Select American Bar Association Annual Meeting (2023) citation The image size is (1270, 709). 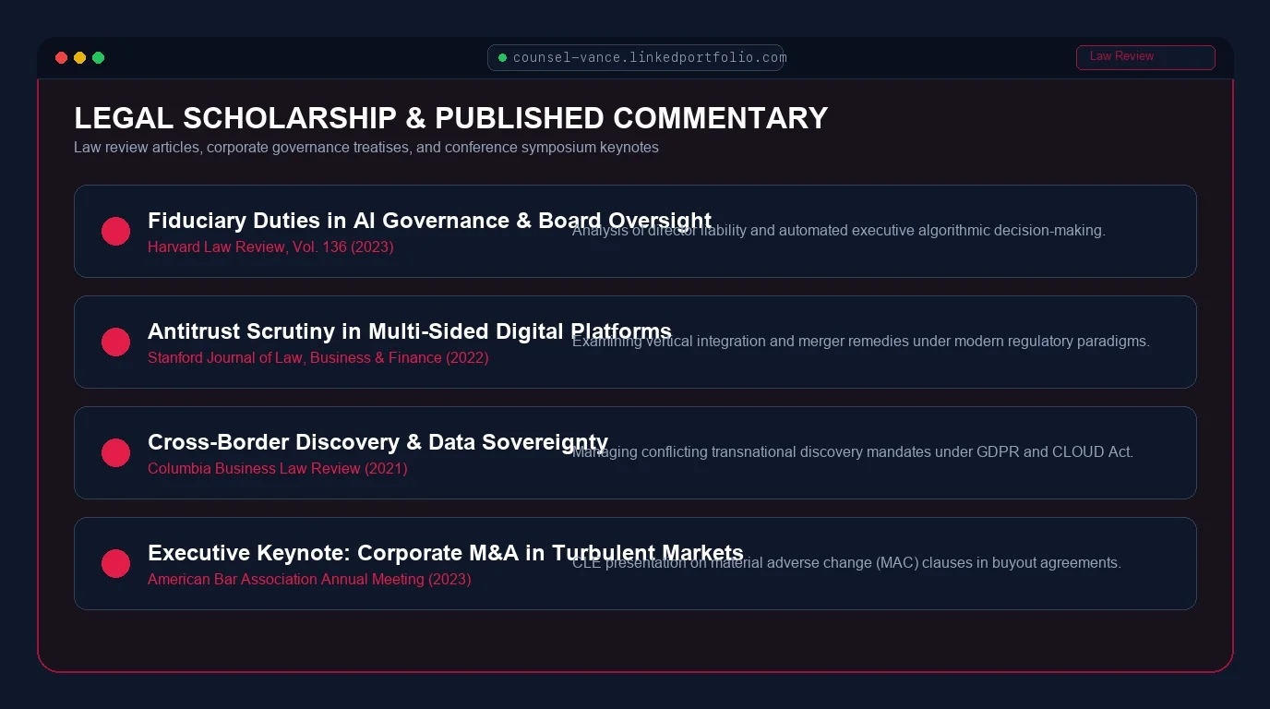[309, 580]
